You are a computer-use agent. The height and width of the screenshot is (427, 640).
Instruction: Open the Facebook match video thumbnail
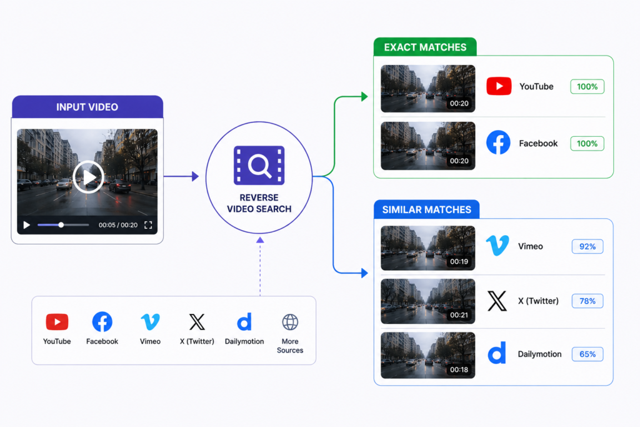[427, 146]
